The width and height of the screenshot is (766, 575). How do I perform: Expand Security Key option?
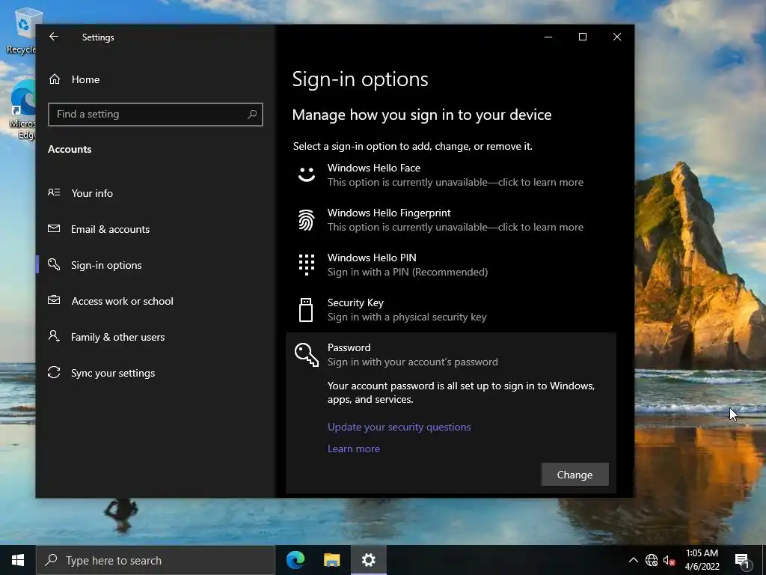pyautogui.click(x=451, y=310)
